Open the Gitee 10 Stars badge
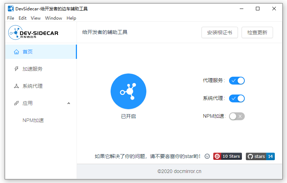Screen dimensions: 287x183 (x=228, y=156)
